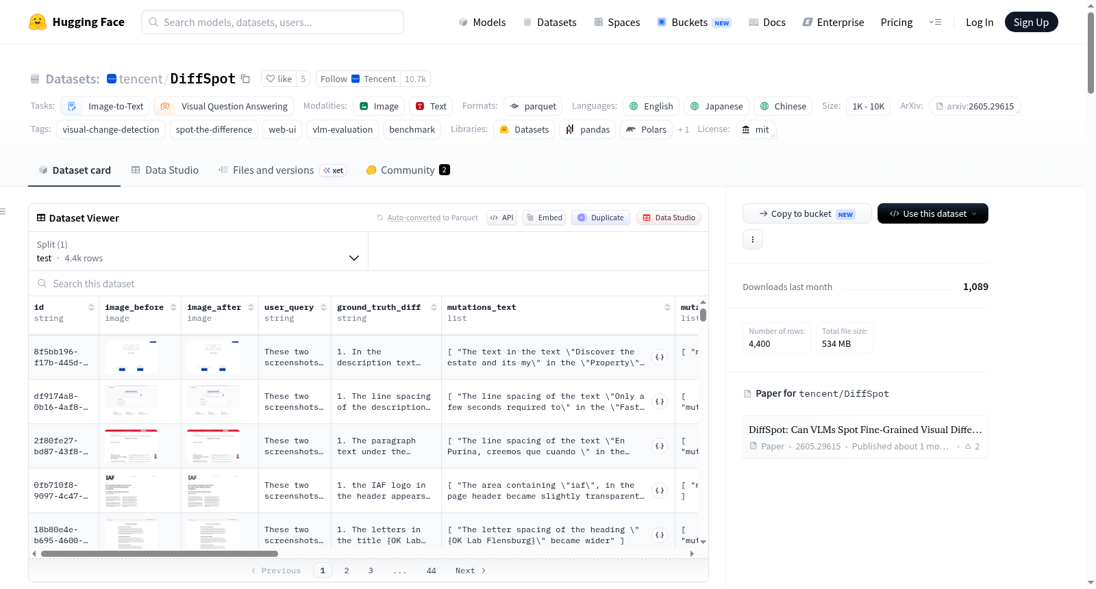Click the Log In link
This screenshot has height=589, width=1096.
[x=980, y=22]
